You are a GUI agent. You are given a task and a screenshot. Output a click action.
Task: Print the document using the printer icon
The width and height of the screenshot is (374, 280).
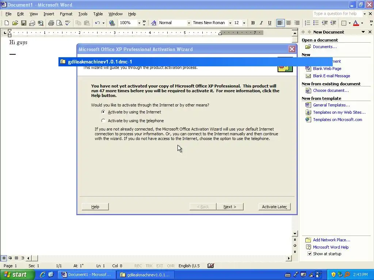click(51, 23)
